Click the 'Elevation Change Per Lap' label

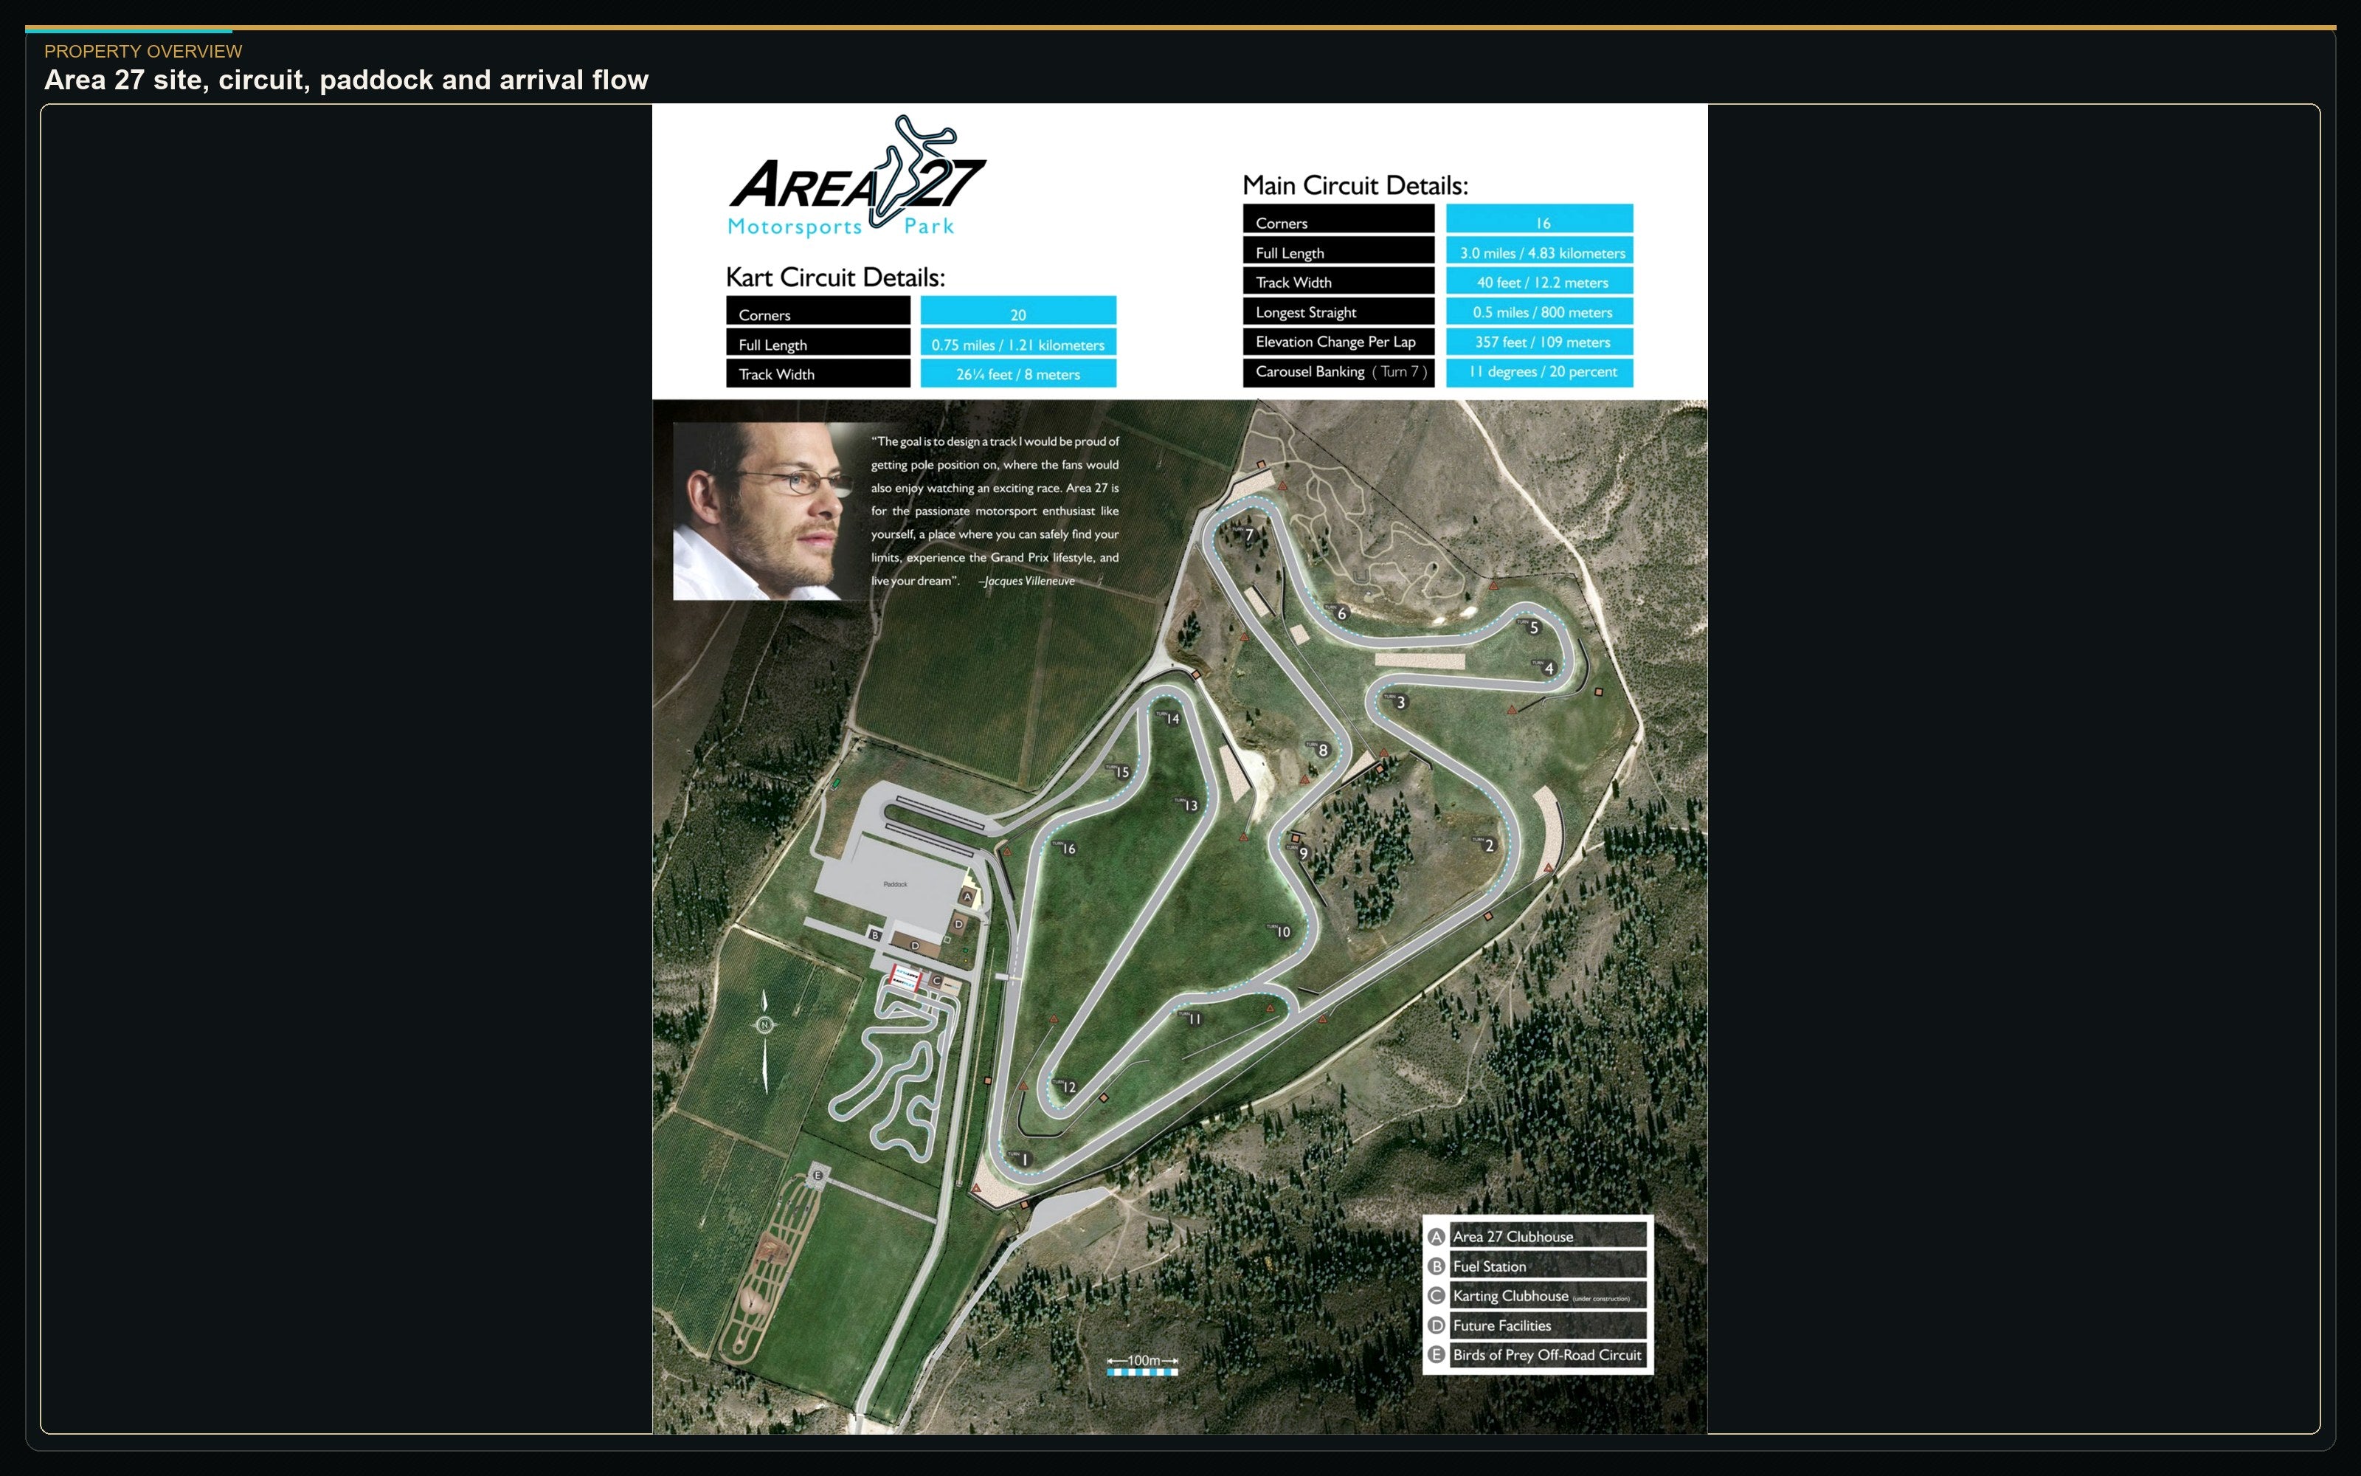coord(1335,342)
